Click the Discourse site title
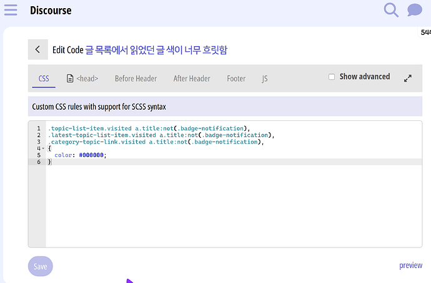Viewport: 431px width, 283px height. 51,11
